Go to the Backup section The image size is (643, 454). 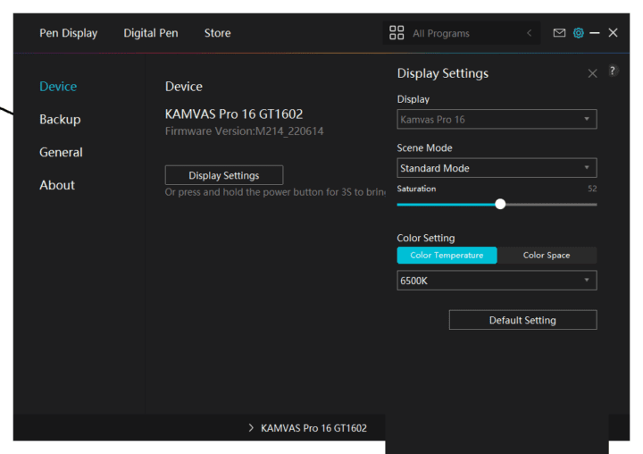pos(60,120)
